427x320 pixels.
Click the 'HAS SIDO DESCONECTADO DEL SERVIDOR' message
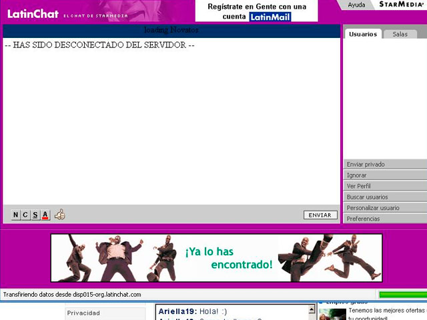[x=99, y=45]
